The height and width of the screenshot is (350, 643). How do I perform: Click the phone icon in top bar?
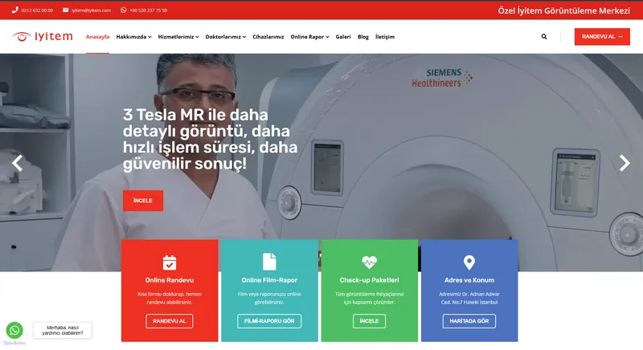click(14, 10)
